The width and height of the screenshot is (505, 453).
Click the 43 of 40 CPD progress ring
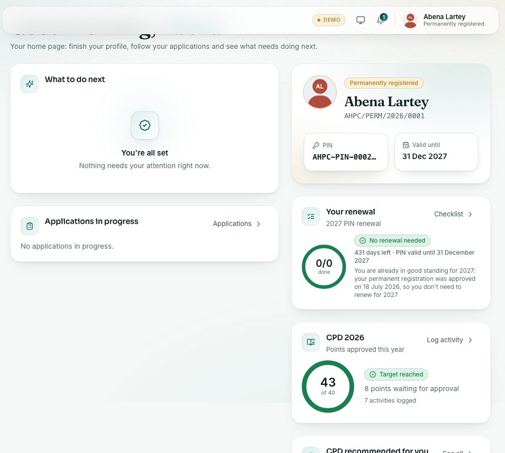(328, 386)
